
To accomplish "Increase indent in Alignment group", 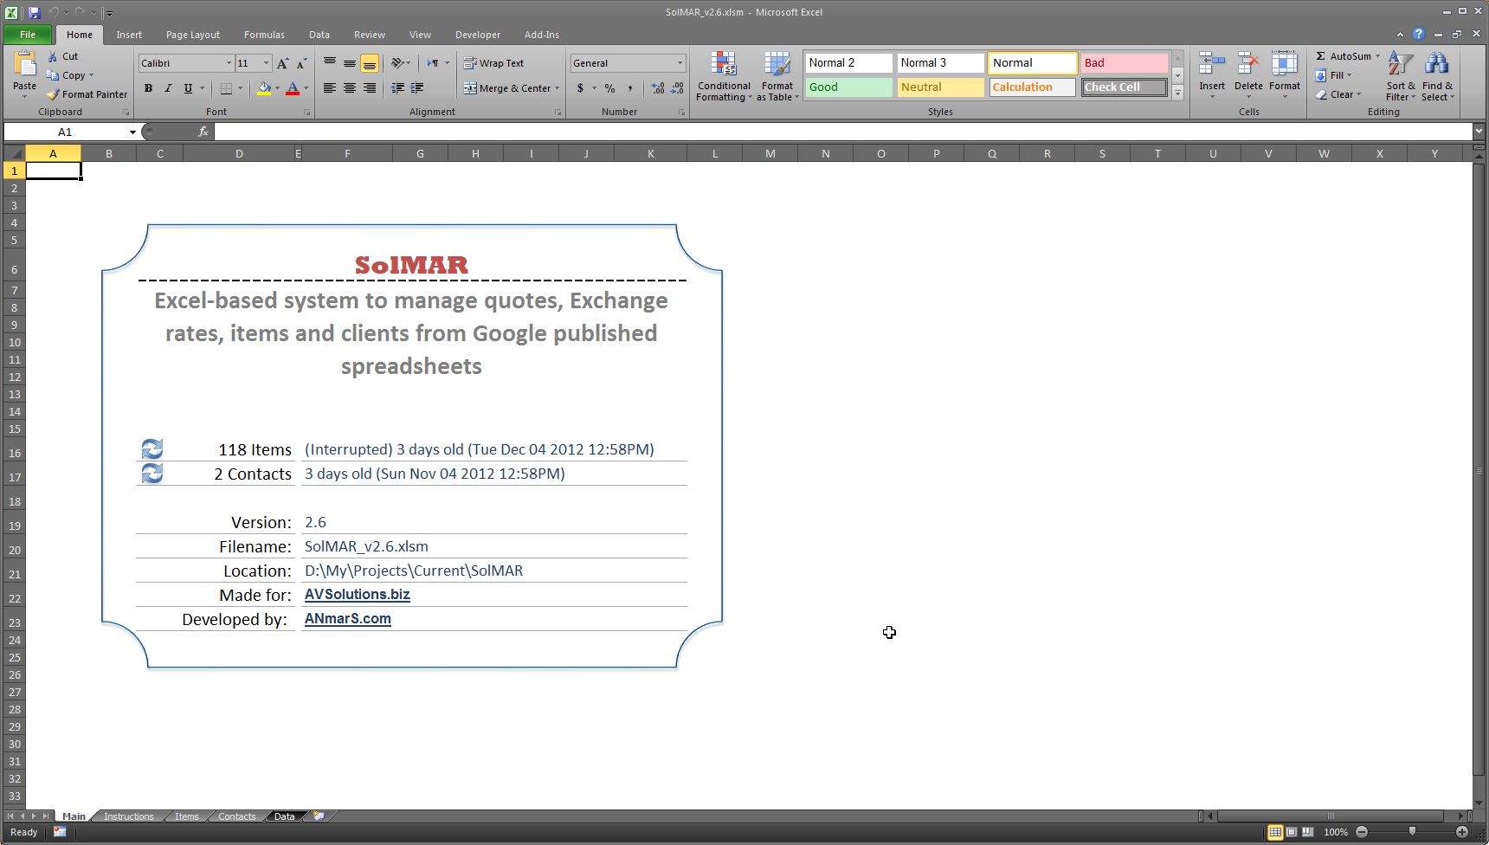I will click(417, 88).
